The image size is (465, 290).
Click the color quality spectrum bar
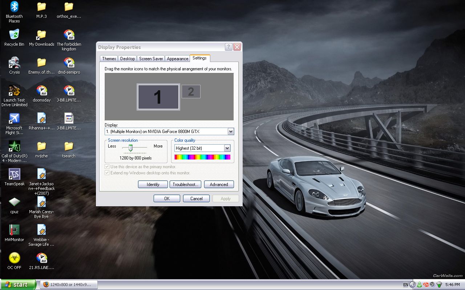point(202,157)
